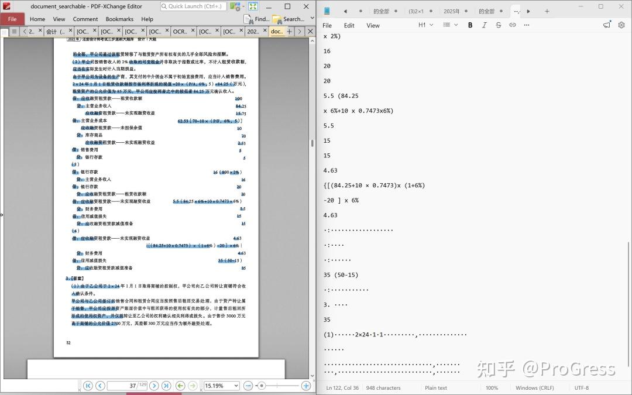The height and width of the screenshot is (395, 632).
Task: Switch to the '会计 (..' document tab
Action: tap(56, 32)
